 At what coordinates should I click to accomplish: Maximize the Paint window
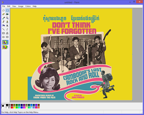coord(134,2)
